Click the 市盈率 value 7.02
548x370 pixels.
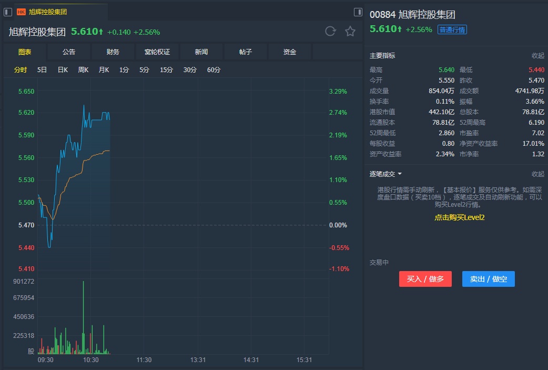click(x=538, y=133)
